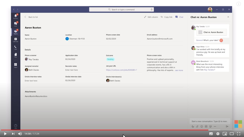The image size is (244, 137).
Task: Open the text formatting options icon
Action: pos(193,126)
